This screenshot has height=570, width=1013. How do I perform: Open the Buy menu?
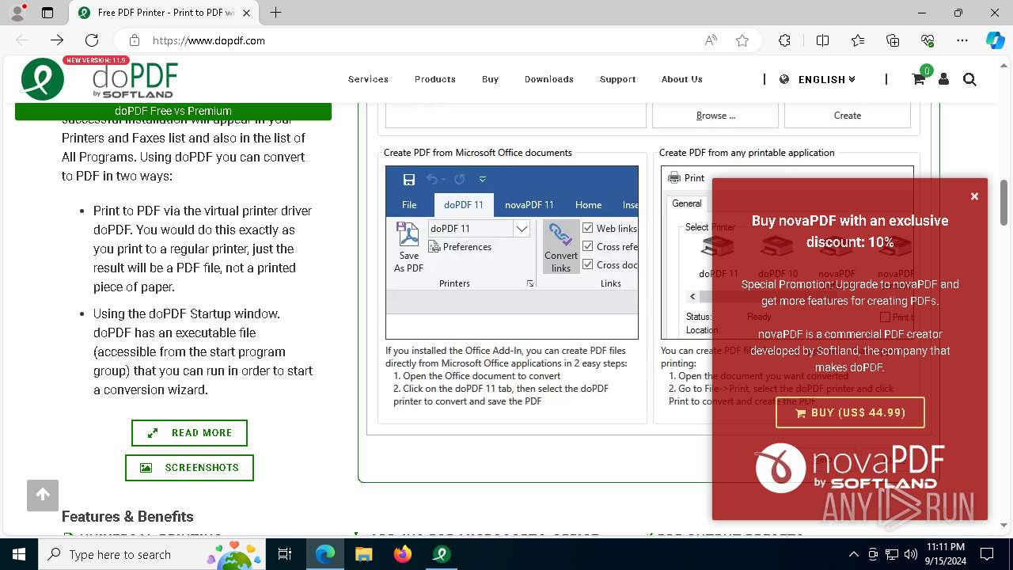pyautogui.click(x=490, y=79)
